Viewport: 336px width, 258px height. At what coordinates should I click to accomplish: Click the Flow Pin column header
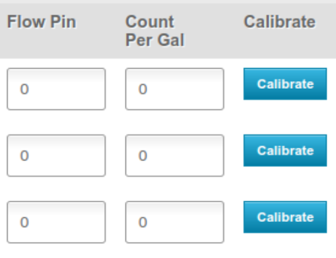click(41, 22)
